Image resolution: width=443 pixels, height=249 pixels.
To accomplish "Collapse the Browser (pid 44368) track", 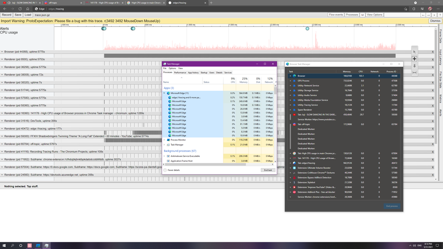I will pyautogui.click(x=2, y=52).
